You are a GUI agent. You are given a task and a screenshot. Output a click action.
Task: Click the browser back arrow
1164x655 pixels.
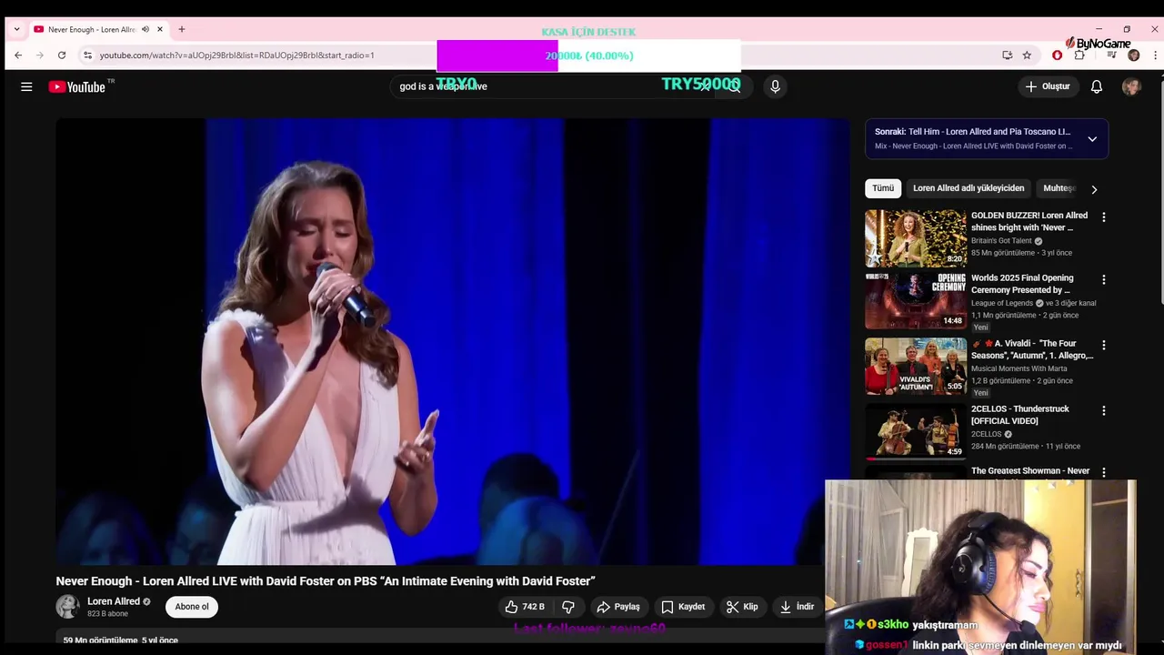18,55
